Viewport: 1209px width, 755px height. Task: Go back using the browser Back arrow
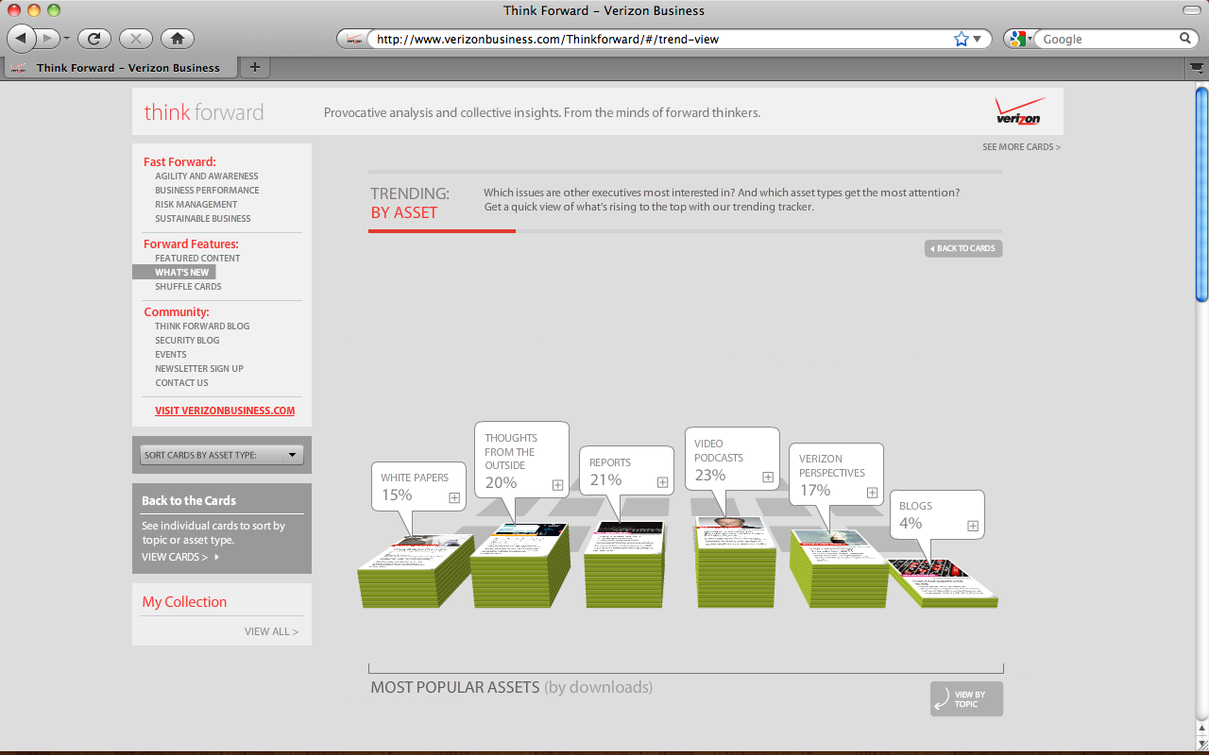pyautogui.click(x=21, y=39)
